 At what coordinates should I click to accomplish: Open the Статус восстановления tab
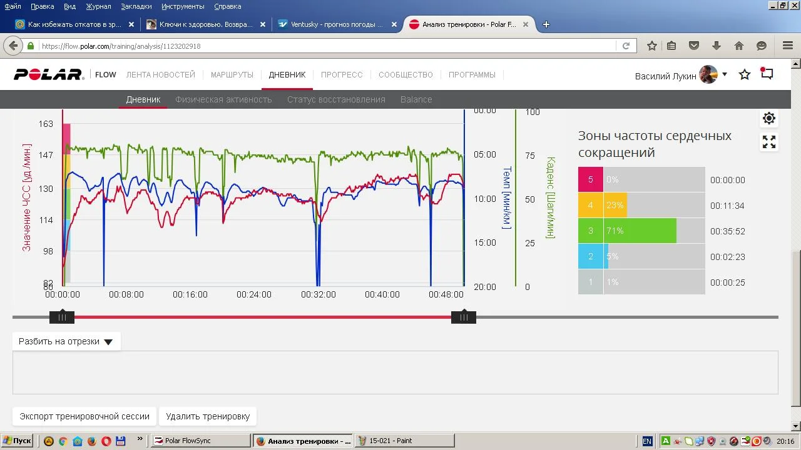[x=336, y=99]
